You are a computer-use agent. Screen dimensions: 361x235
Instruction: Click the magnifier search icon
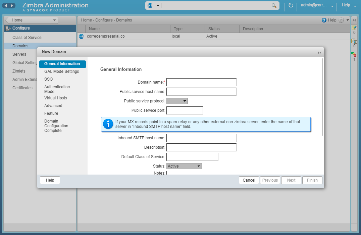click(274, 6)
